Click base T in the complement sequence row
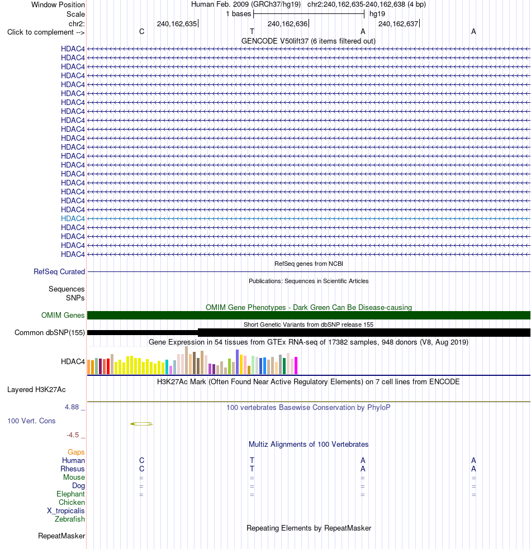531x549 pixels. pos(252,32)
